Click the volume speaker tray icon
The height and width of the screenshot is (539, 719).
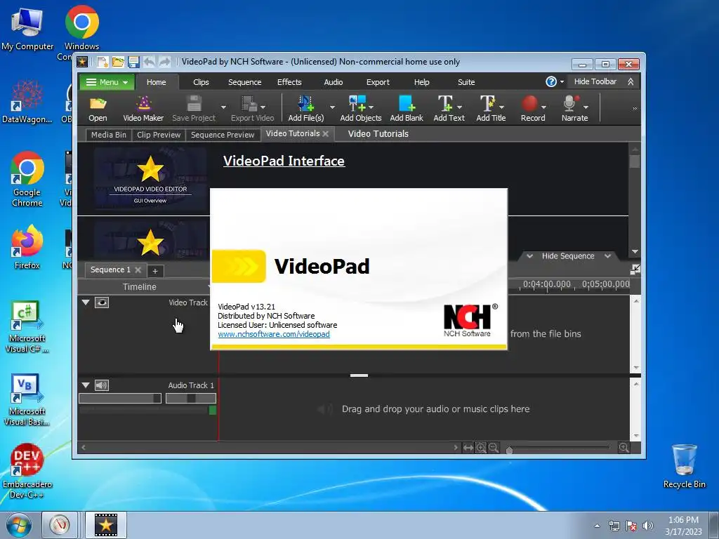[648, 526]
